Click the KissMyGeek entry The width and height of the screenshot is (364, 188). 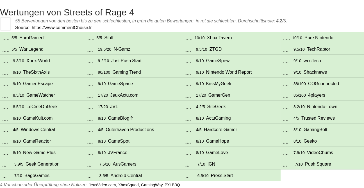pyautogui.click(x=219, y=83)
